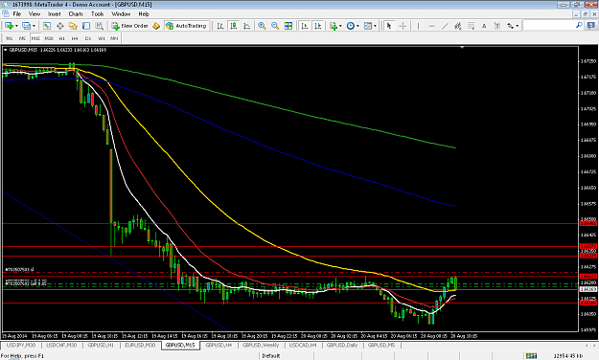Expand the new chart dropdown arrow

[16, 26]
